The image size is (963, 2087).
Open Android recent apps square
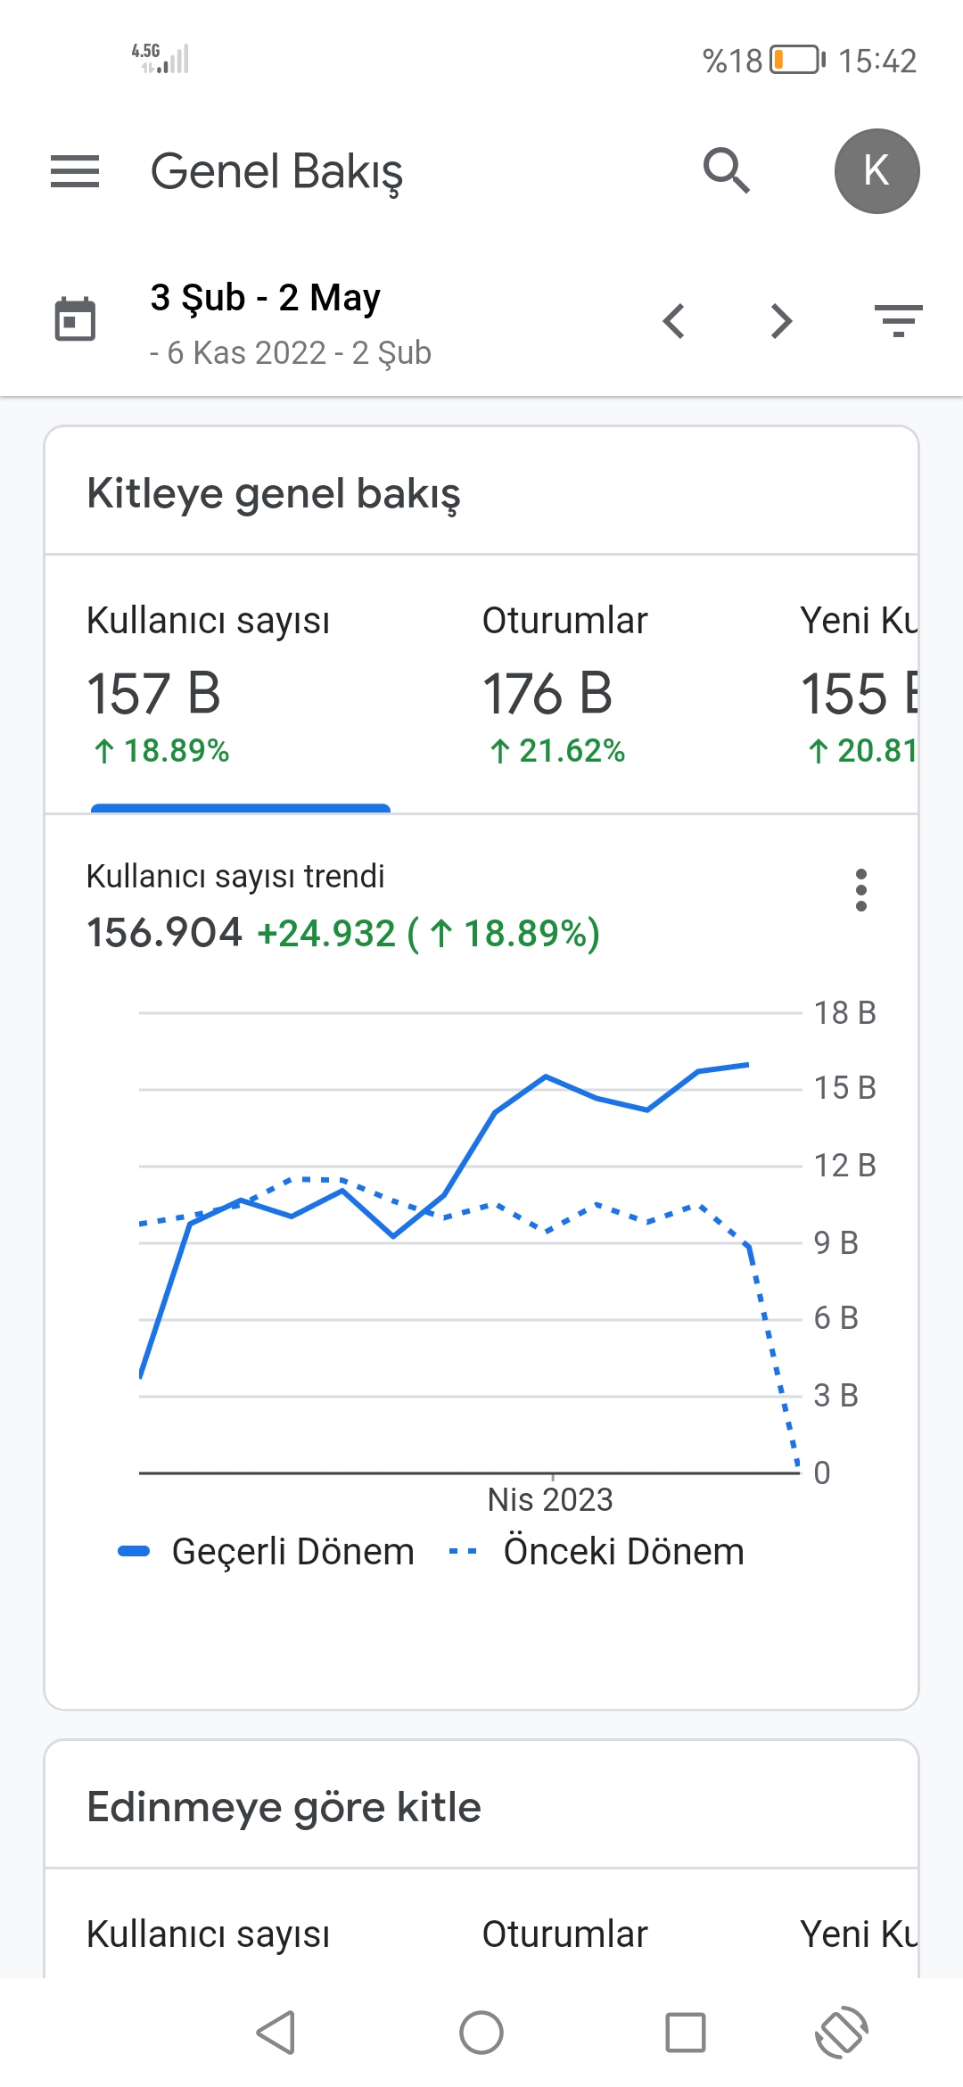point(686,2033)
